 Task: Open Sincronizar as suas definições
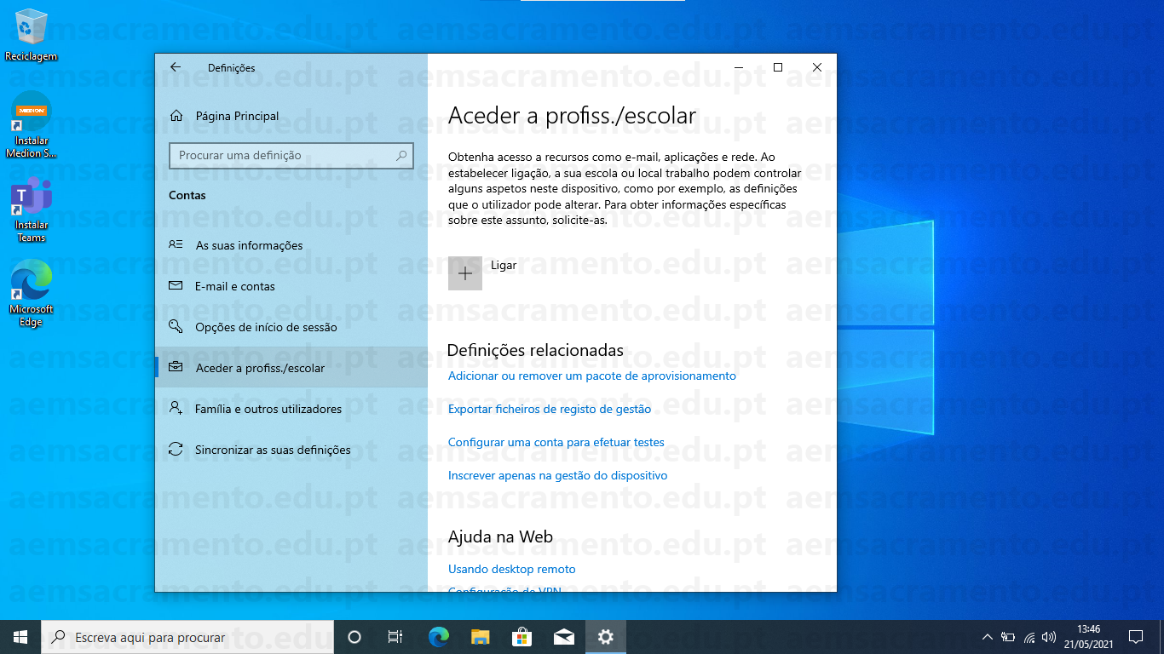point(273,450)
